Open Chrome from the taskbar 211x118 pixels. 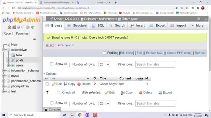click(80, 115)
